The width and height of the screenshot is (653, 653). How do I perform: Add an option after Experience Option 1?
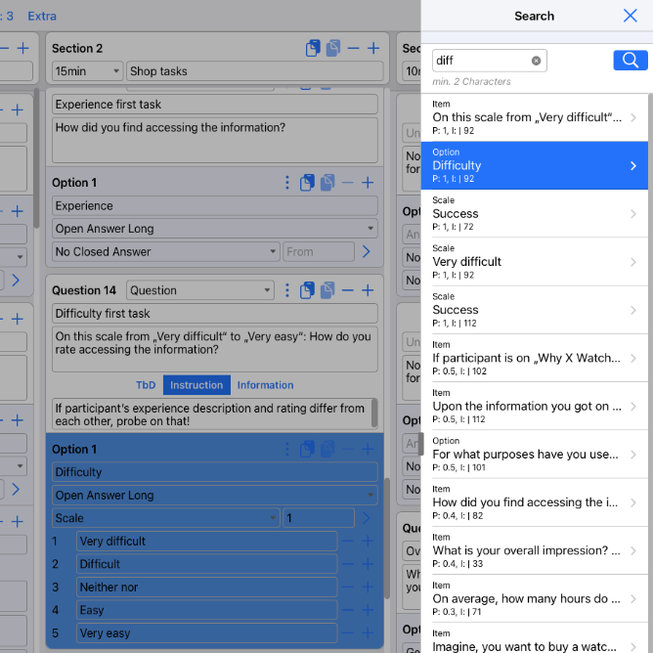click(x=368, y=183)
